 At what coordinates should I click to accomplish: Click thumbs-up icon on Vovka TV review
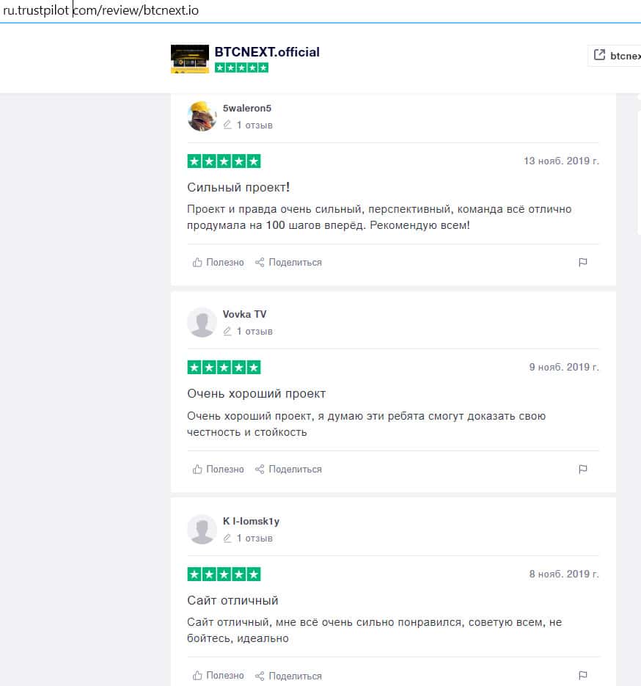coord(197,470)
